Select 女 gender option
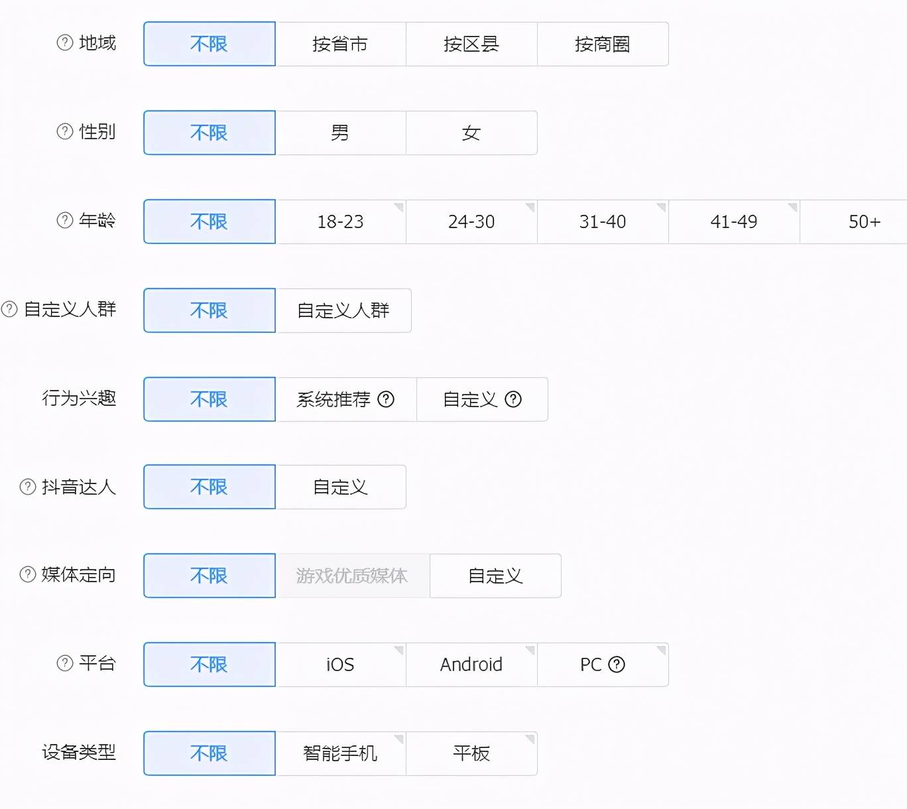 pos(471,133)
